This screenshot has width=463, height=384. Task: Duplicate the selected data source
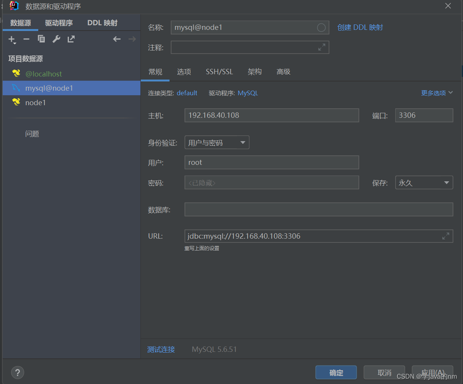pyautogui.click(x=41, y=39)
